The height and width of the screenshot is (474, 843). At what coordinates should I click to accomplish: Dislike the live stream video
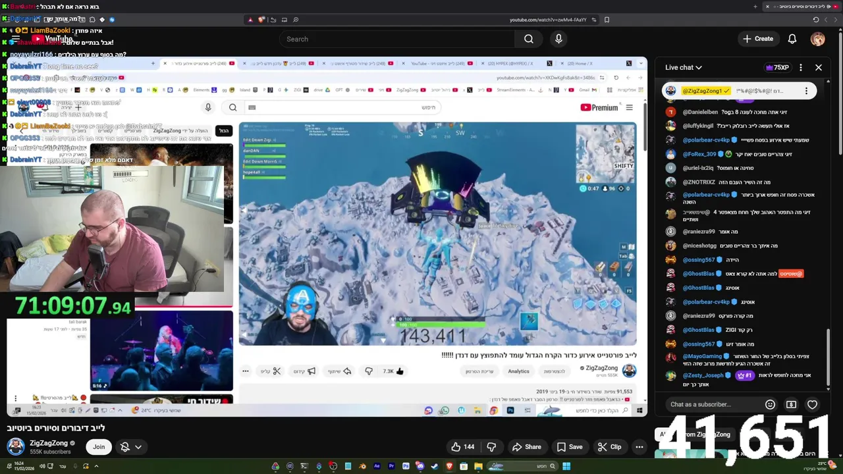click(x=491, y=447)
